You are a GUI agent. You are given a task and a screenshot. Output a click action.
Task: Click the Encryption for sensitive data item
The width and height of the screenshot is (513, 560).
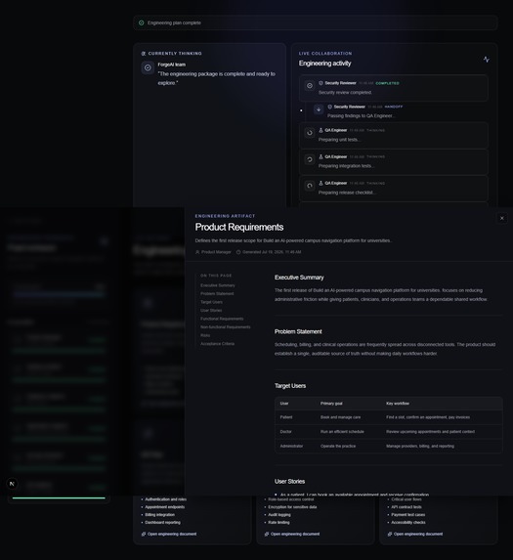click(x=292, y=507)
